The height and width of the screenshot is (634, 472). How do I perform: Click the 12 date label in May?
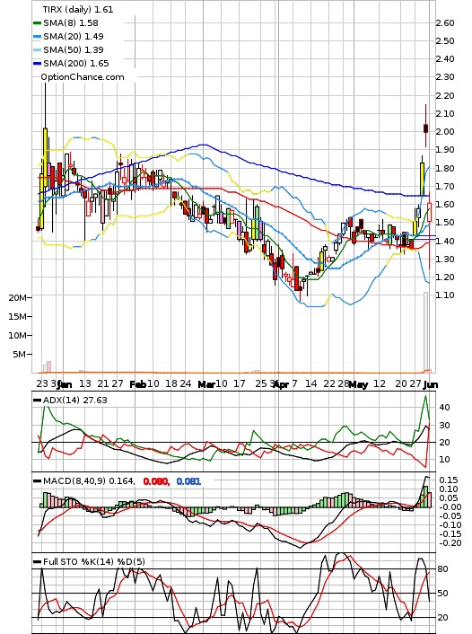[x=379, y=383]
